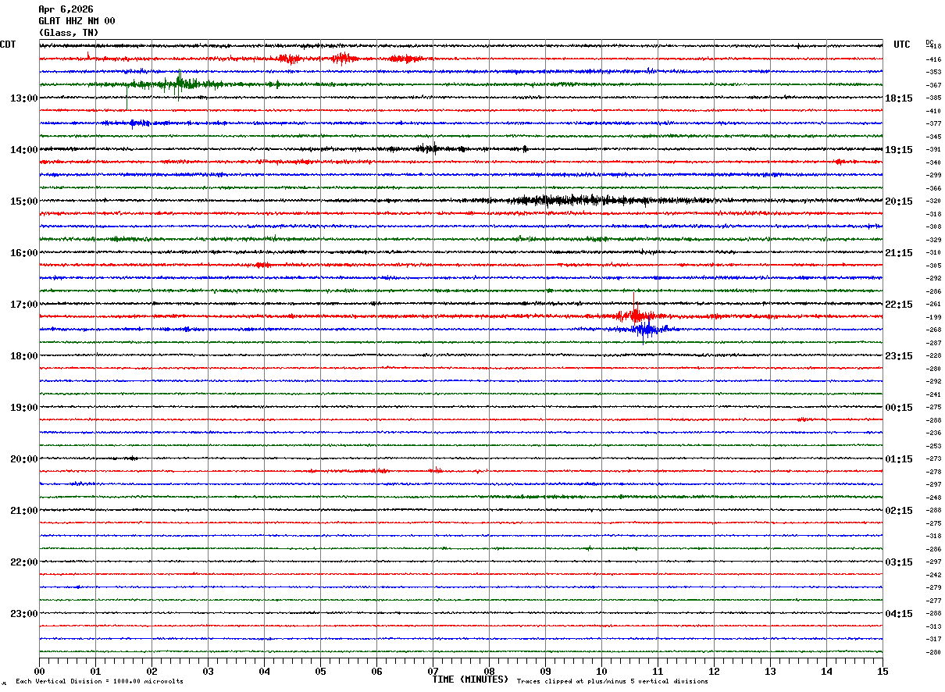Click minute tick label 13 on the axis
Screen dimensions: 945x692
770,671
